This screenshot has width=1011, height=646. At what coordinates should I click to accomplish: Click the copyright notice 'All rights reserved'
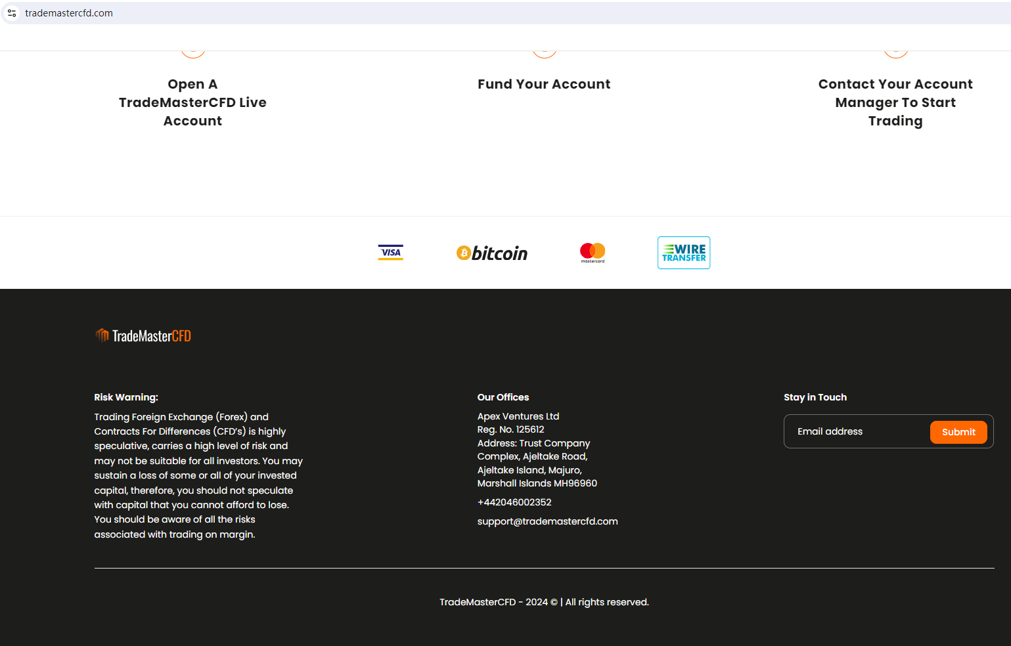(x=607, y=602)
